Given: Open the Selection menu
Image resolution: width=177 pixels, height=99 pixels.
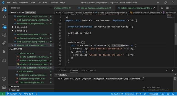Looking at the screenshot, I should [x=24, y=2].
